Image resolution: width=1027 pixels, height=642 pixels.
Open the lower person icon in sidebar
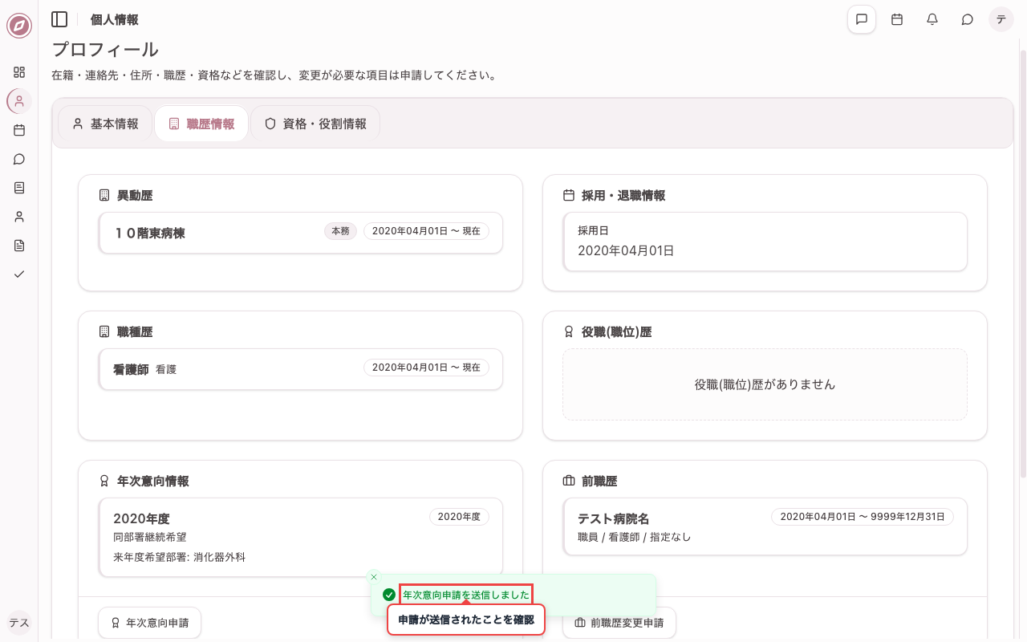pos(19,217)
